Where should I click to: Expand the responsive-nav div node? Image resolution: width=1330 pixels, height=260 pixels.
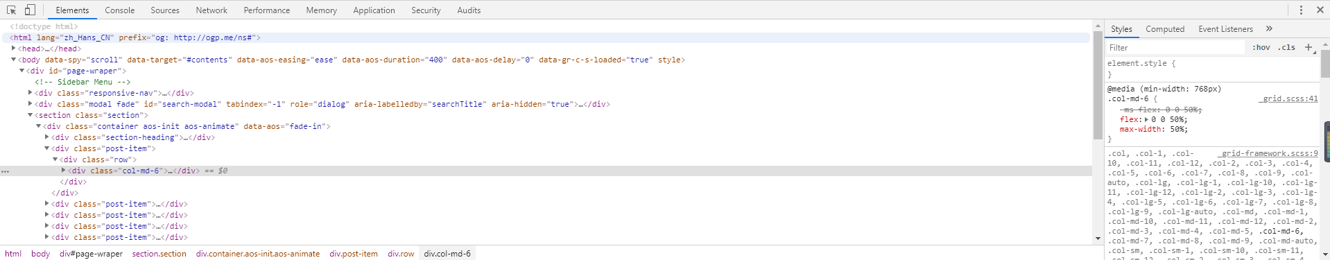[30, 93]
